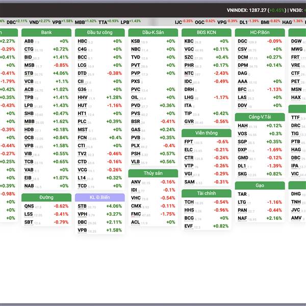Select the Dầu-K.Sản sector header
Image resolution: width=306 pixels, height=306 pixels.
[x=153, y=33]
